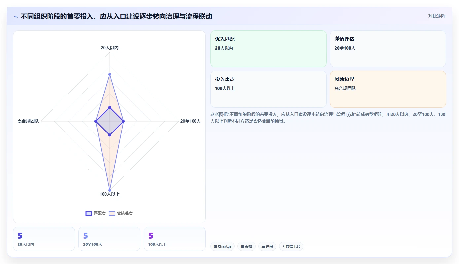Click the 匹配度 data point at 20人以内
The width and height of the screenshot is (459, 264).
(110, 107)
